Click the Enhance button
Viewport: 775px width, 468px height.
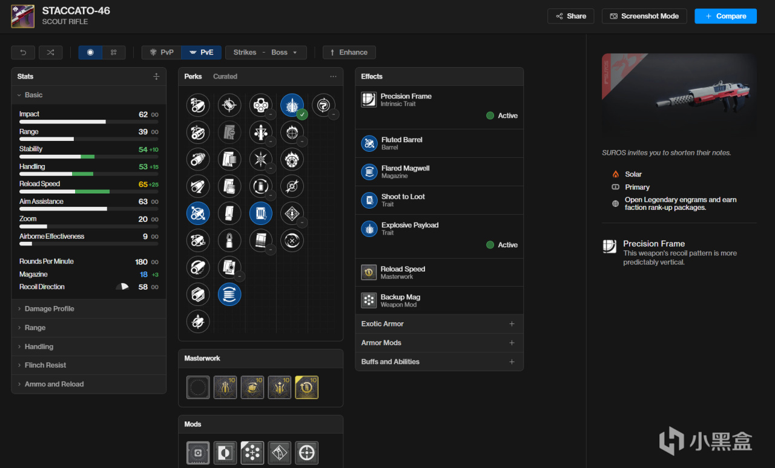click(x=349, y=53)
